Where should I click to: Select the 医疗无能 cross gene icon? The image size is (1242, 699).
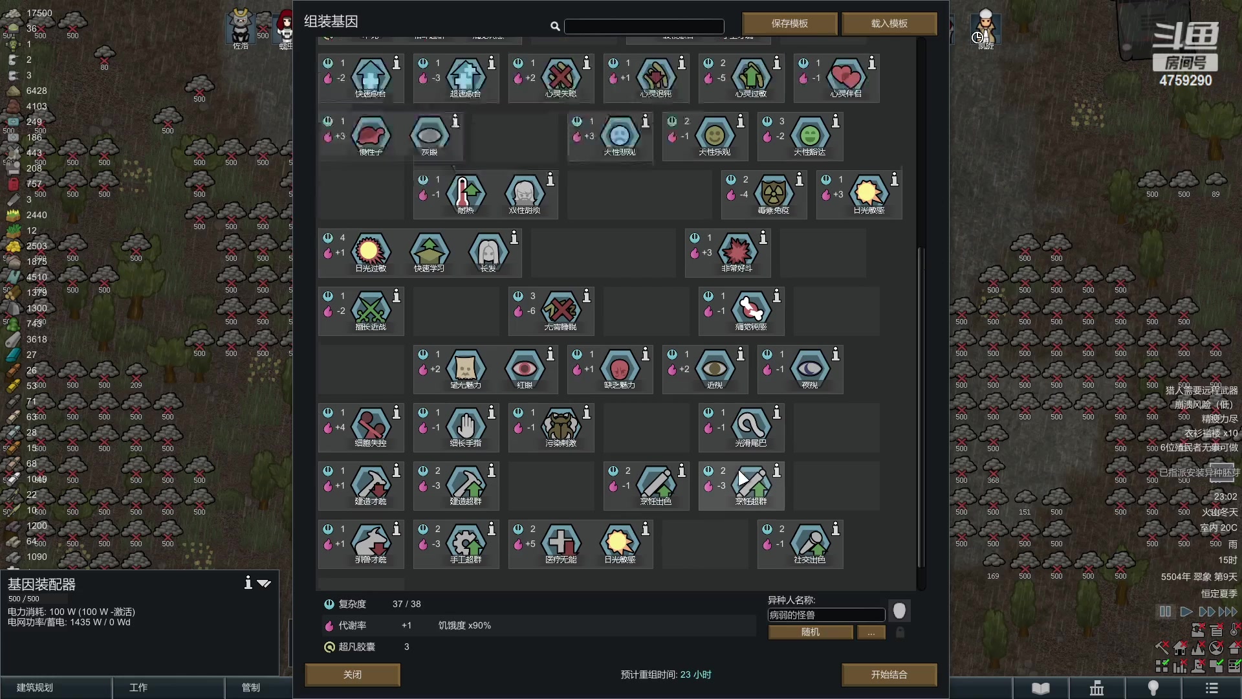560,542
